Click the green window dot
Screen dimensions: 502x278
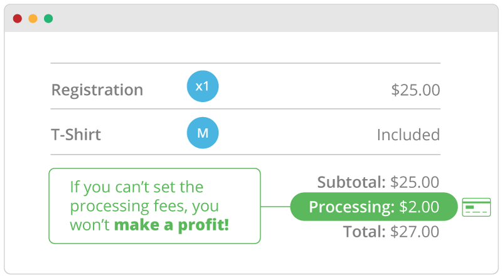(48, 19)
